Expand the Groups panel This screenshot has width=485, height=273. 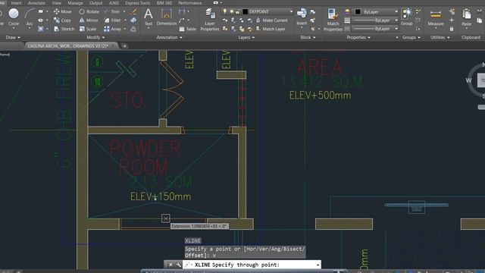tap(411, 37)
